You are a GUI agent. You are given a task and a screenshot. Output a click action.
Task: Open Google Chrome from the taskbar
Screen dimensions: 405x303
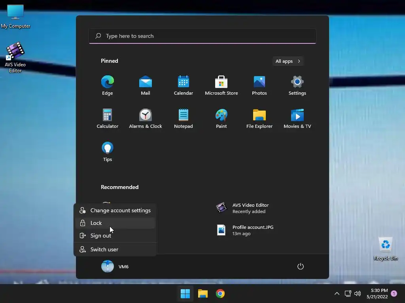coord(220,294)
